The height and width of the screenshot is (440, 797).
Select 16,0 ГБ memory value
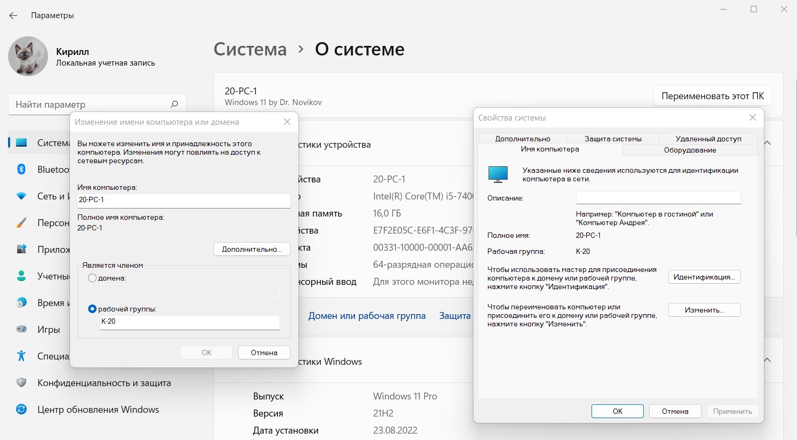(387, 213)
